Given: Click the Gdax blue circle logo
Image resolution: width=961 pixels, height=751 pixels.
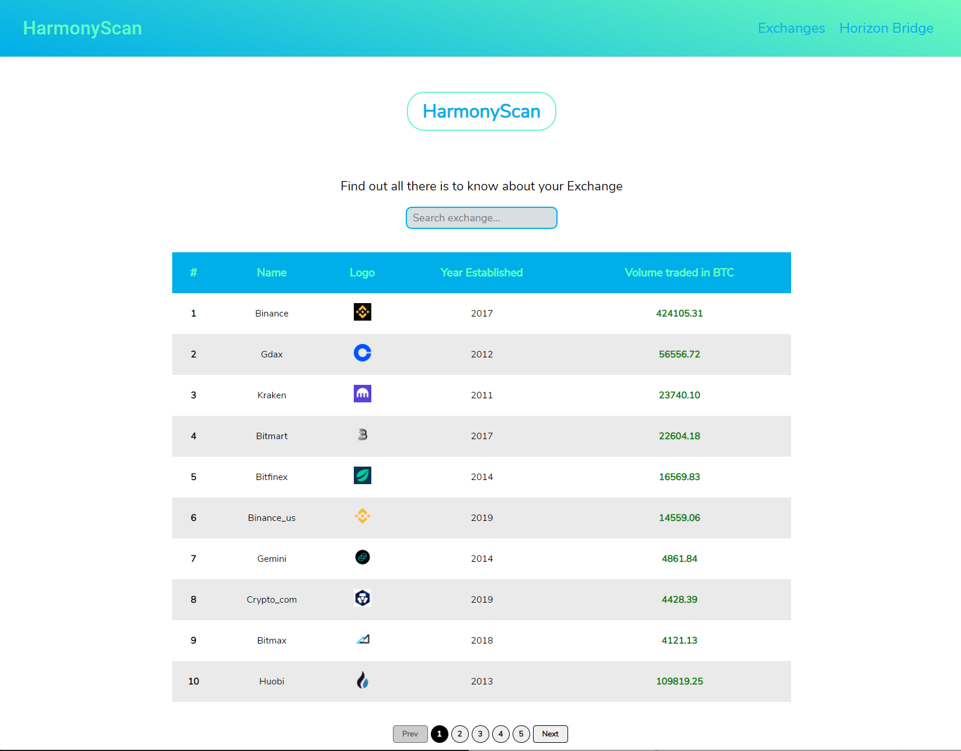Looking at the screenshot, I should [363, 353].
